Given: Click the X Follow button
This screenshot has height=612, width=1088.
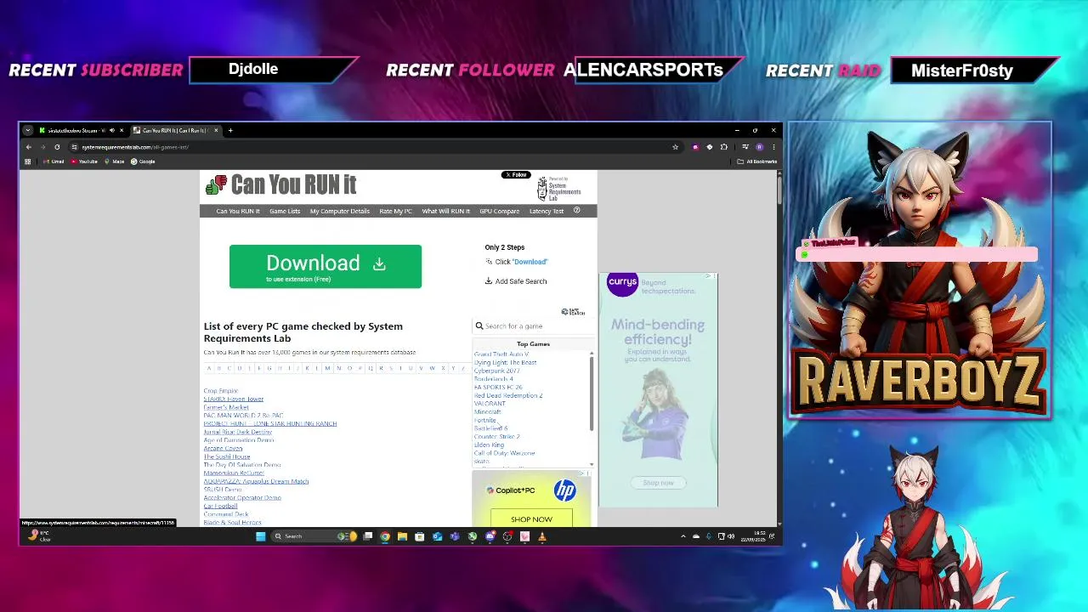Looking at the screenshot, I should pyautogui.click(x=516, y=175).
